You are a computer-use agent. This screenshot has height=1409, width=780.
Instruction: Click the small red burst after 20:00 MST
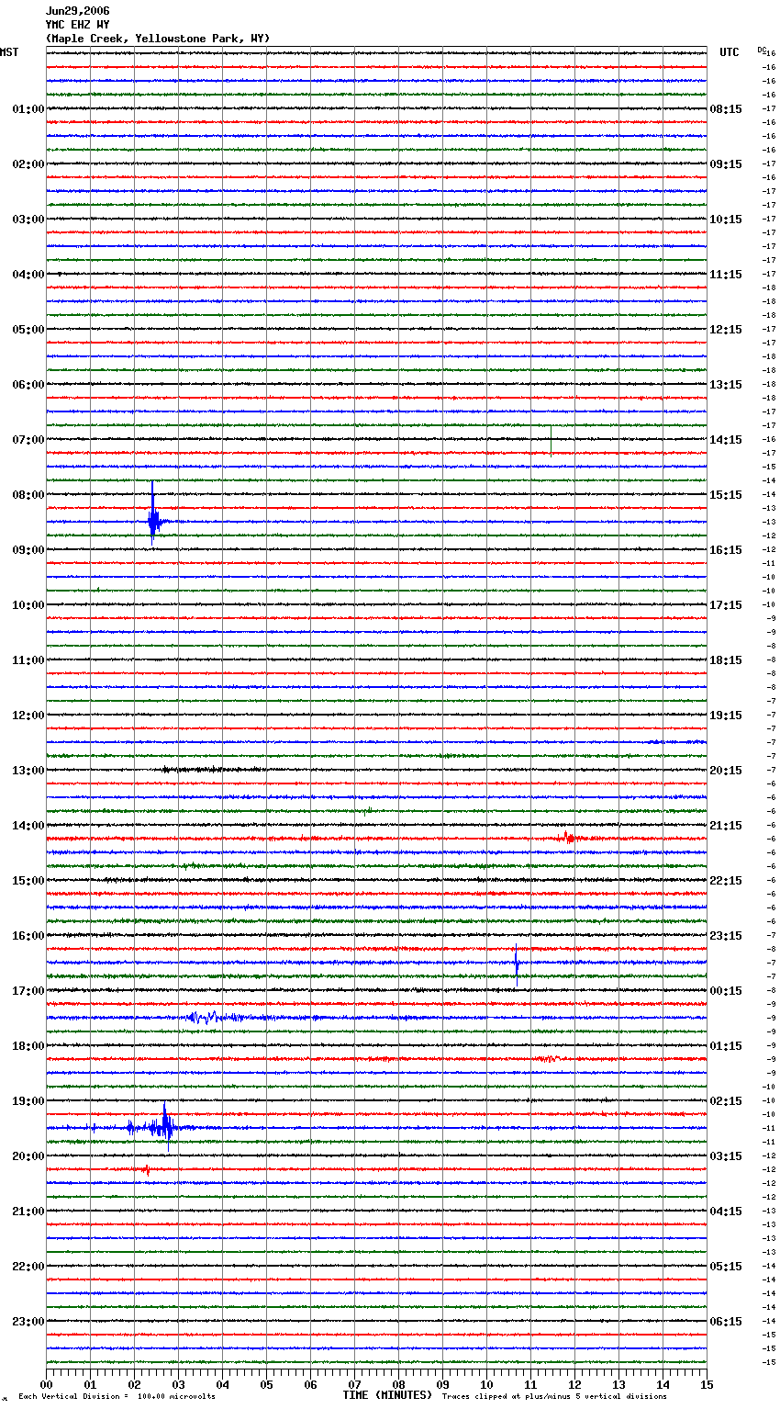point(145,1169)
